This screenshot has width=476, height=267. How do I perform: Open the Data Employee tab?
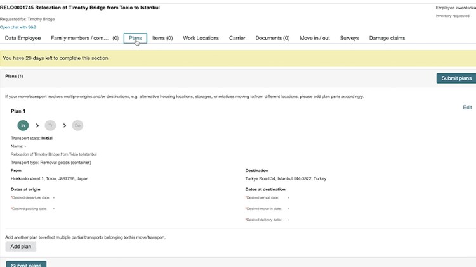coord(23,38)
